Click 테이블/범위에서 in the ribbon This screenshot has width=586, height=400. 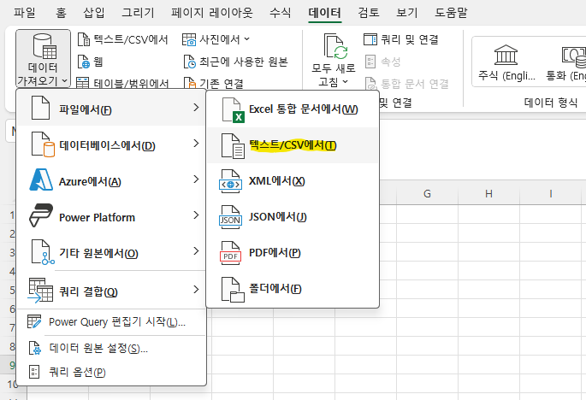tap(123, 83)
